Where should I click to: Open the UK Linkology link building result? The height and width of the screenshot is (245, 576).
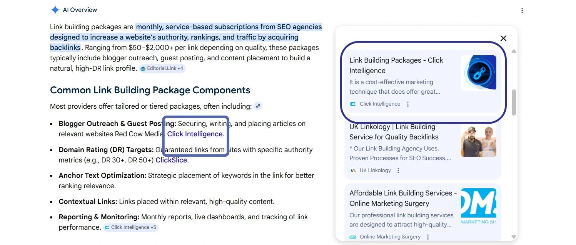[x=394, y=132]
